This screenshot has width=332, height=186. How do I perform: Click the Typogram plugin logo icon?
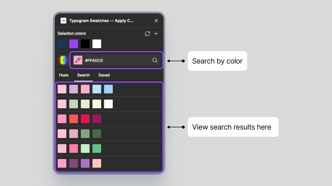[63, 21]
